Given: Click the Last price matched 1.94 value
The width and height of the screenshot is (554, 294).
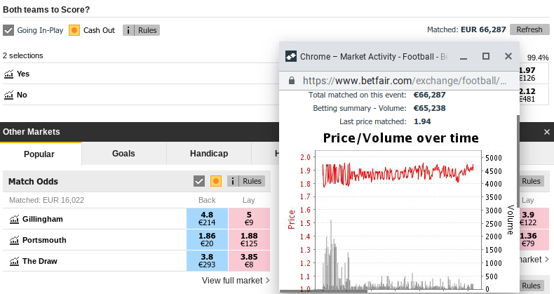Looking at the screenshot, I should (422, 121).
